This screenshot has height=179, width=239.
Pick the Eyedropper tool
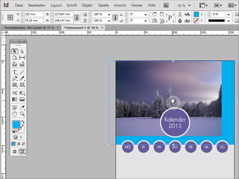(22, 108)
